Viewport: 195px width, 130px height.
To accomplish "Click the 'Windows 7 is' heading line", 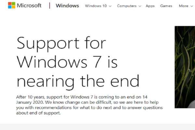I will (x=67, y=62).
